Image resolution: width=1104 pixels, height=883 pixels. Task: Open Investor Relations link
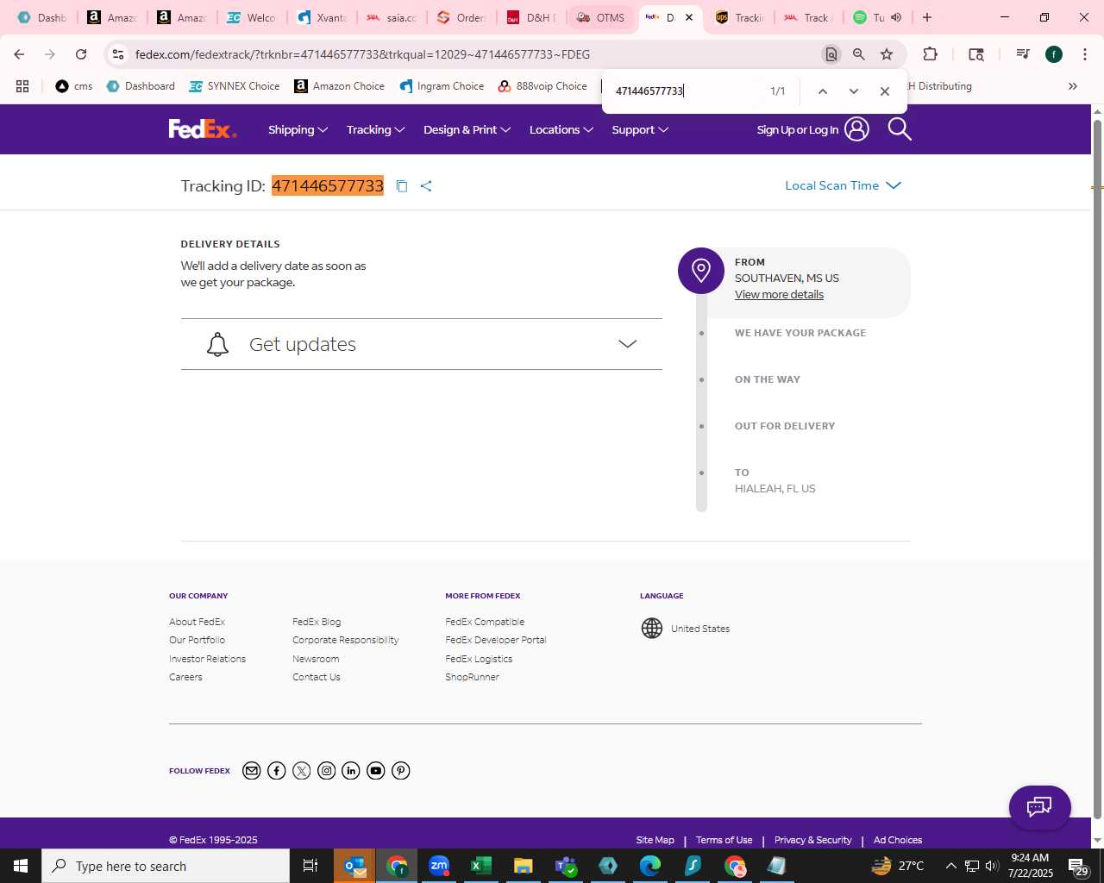(x=208, y=659)
